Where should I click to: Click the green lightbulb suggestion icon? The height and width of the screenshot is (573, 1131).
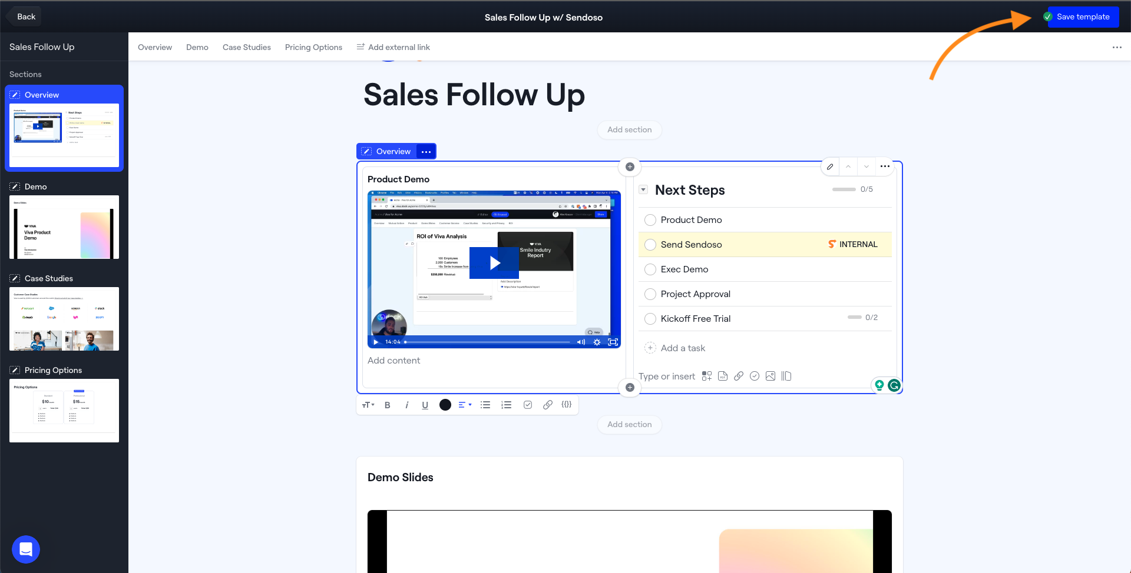tap(879, 385)
